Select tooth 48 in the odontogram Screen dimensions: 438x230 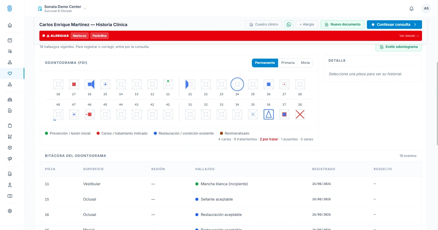pos(58,115)
